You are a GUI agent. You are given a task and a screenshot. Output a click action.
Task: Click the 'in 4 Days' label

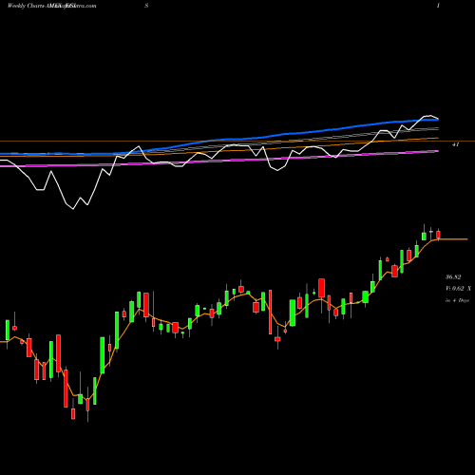(457, 300)
